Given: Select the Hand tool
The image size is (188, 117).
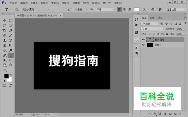Looking at the screenshot, I should tap(4, 65).
